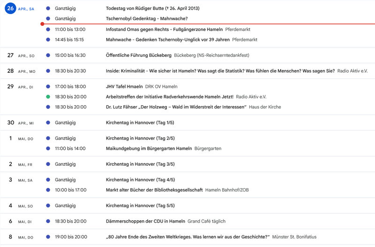
Task: Open the 80 Jahre Ende des Zweiten Weltkrieges event
Action: coord(188,237)
